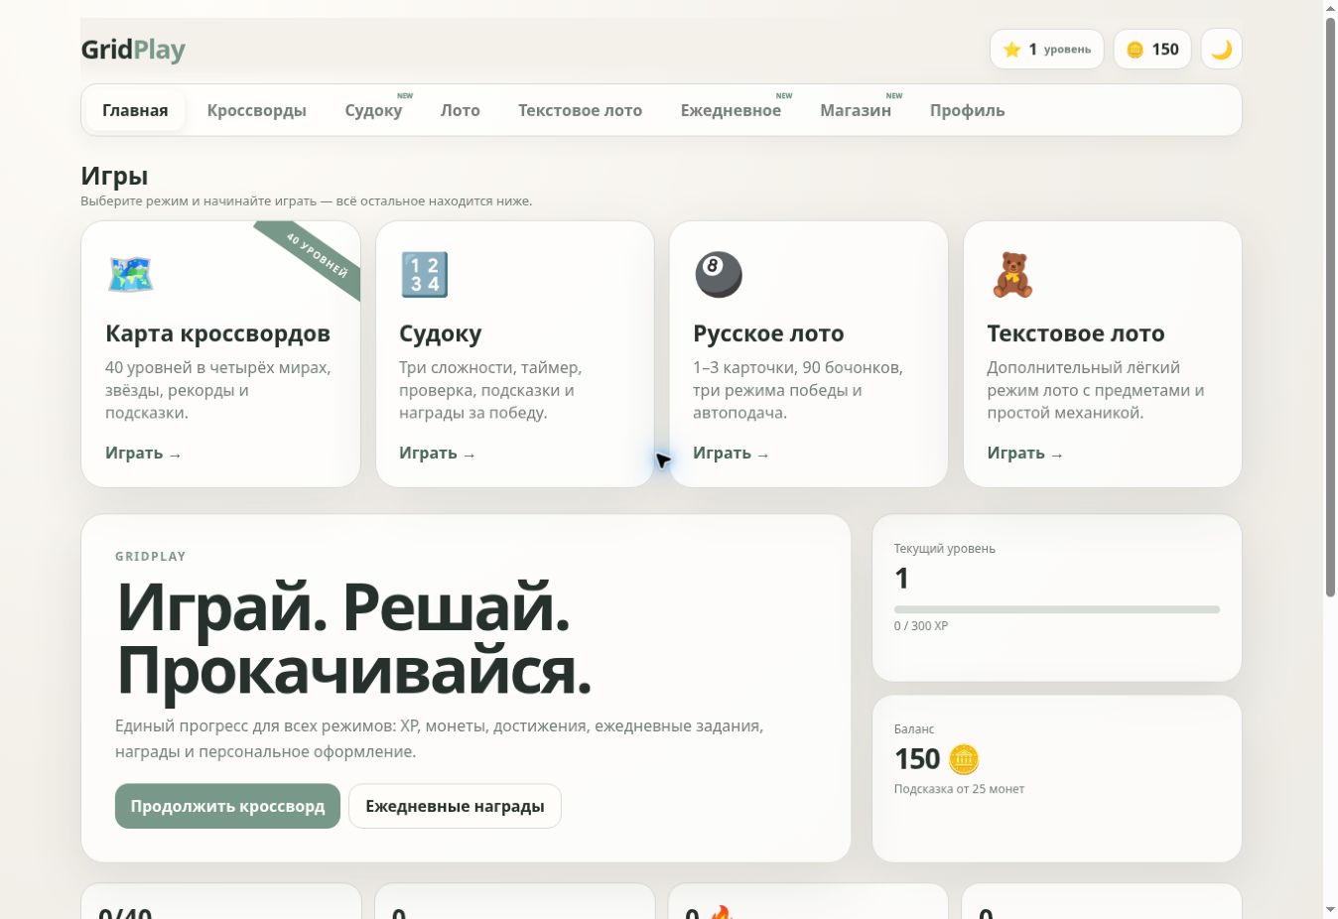
Task: Click the 0 / 300 XP text
Action: (x=921, y=626)
